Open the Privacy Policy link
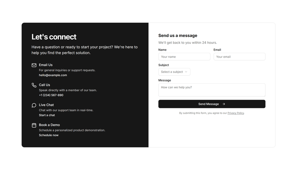Viewport: 297px width, 170px height. [236, 113]
